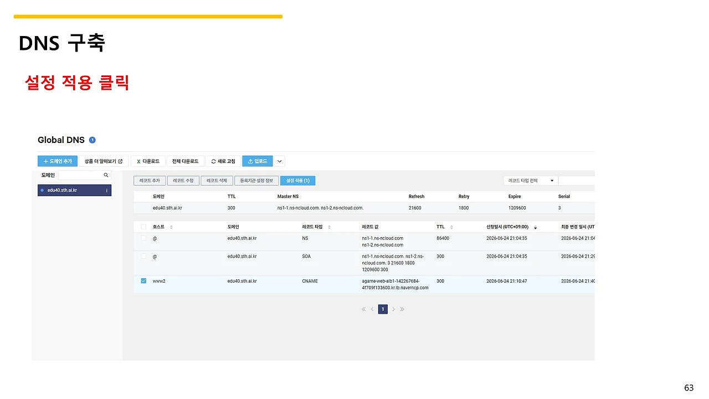
Task: Click the 레코드 삭제 button
Action: (x=217, y=181)
